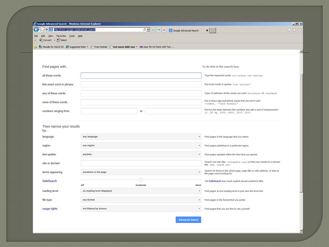Stop loading with the red X icon
The width and height of the screenshot is (329, 247).
point(164,30)
